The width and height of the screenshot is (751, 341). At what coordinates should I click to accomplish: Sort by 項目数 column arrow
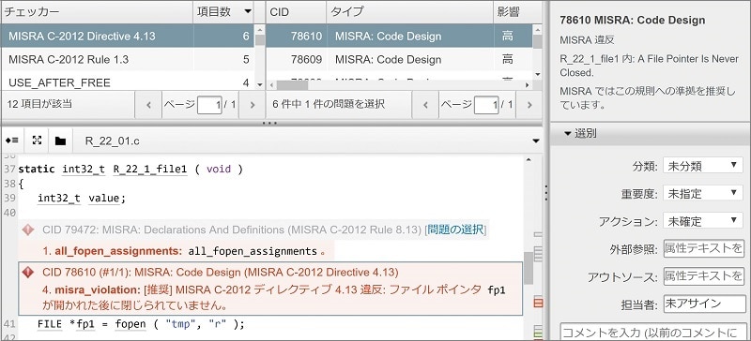248,11
